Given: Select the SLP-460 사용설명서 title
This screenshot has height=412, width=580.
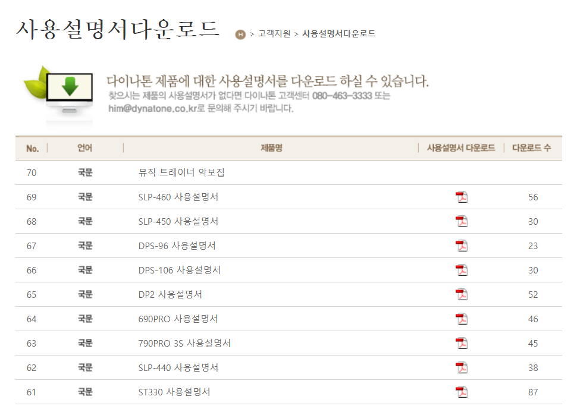Looking at the screenshot, I should click(178, 197).
